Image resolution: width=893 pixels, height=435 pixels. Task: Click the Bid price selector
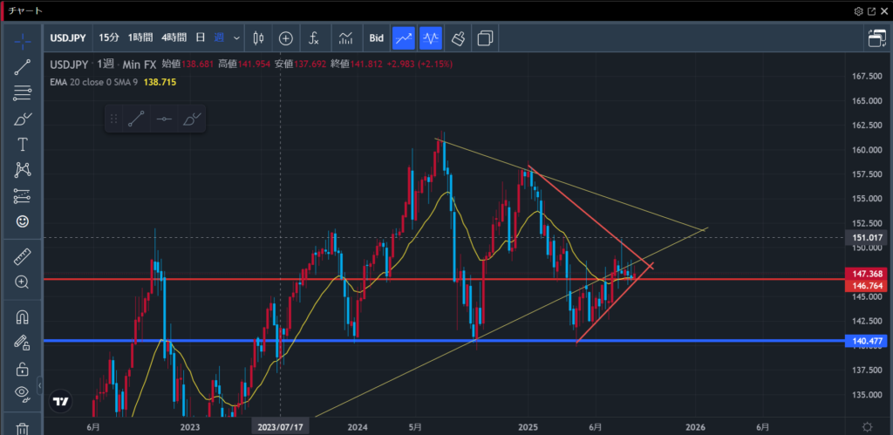(377, 38)
